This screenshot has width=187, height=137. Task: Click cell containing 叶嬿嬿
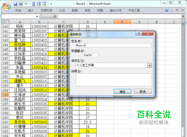point(20,127)
